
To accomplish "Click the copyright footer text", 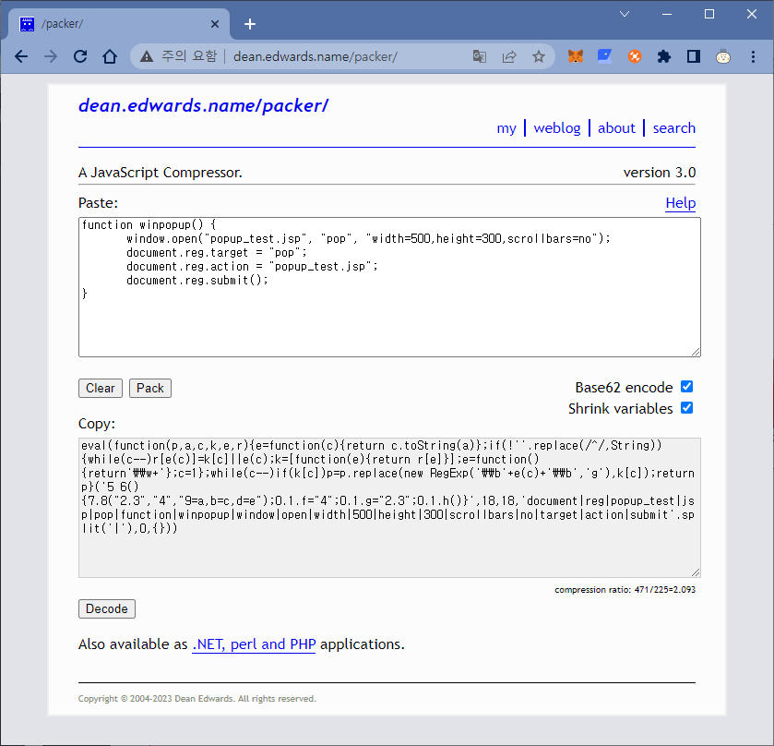I will [196, 699].
